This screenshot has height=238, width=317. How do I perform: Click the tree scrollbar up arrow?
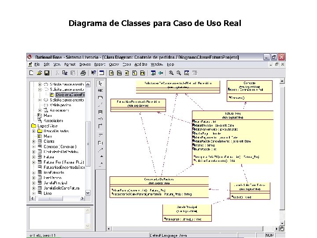point(88,84)
